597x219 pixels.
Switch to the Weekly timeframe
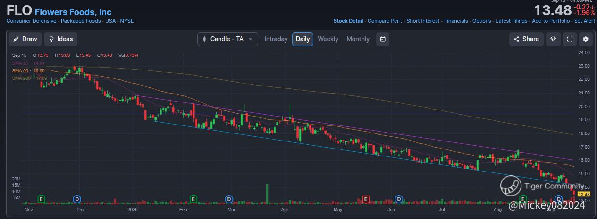[328, 39]
